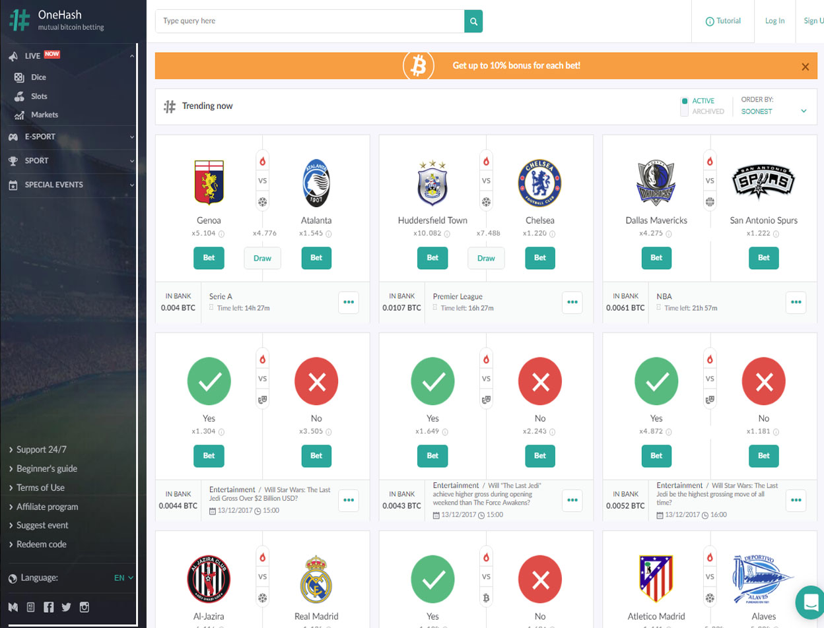Follow the Log In link

pyautogui.click(x=774, y=21)
